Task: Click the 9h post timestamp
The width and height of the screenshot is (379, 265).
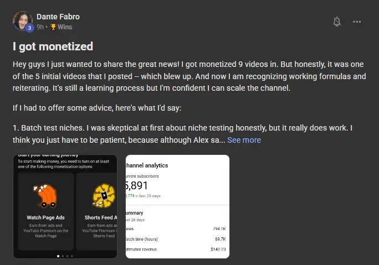Action: coord(40,27)
